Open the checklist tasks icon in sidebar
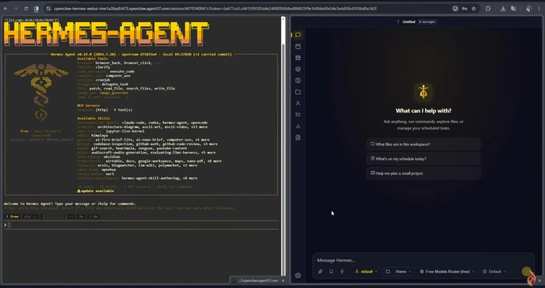Screen dimensions: 545x288 pos(298,115)
